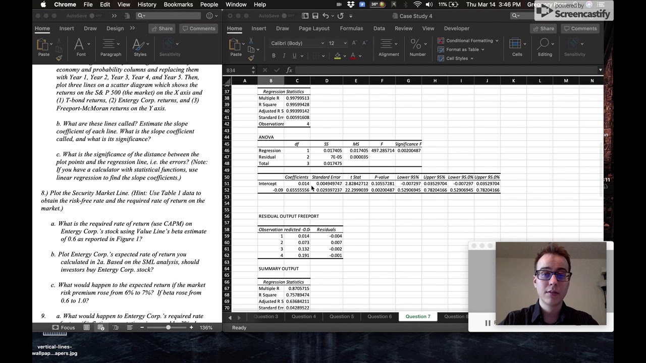Open the Formulas tab in Excel

[351, 29]
